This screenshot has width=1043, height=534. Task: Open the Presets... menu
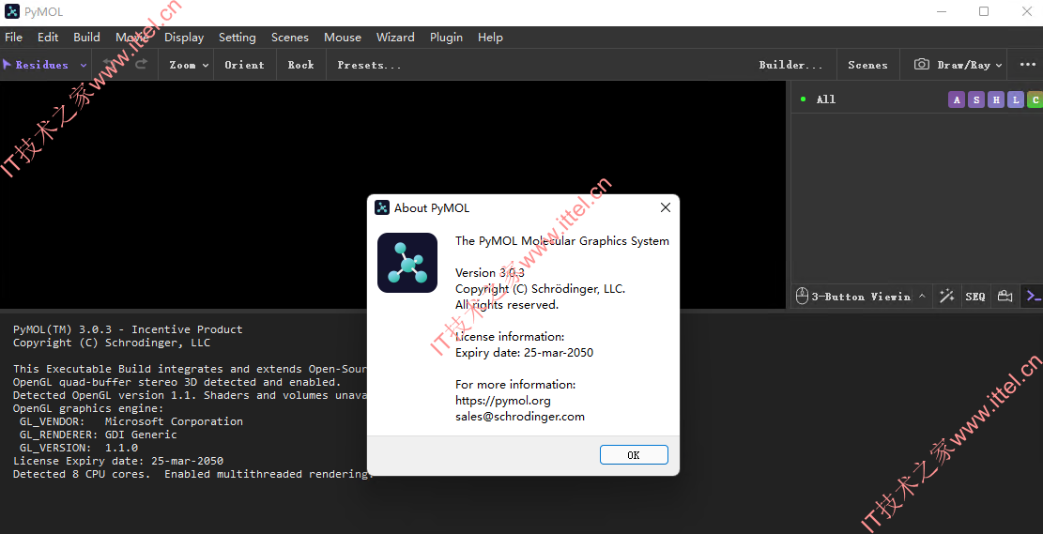369,65
